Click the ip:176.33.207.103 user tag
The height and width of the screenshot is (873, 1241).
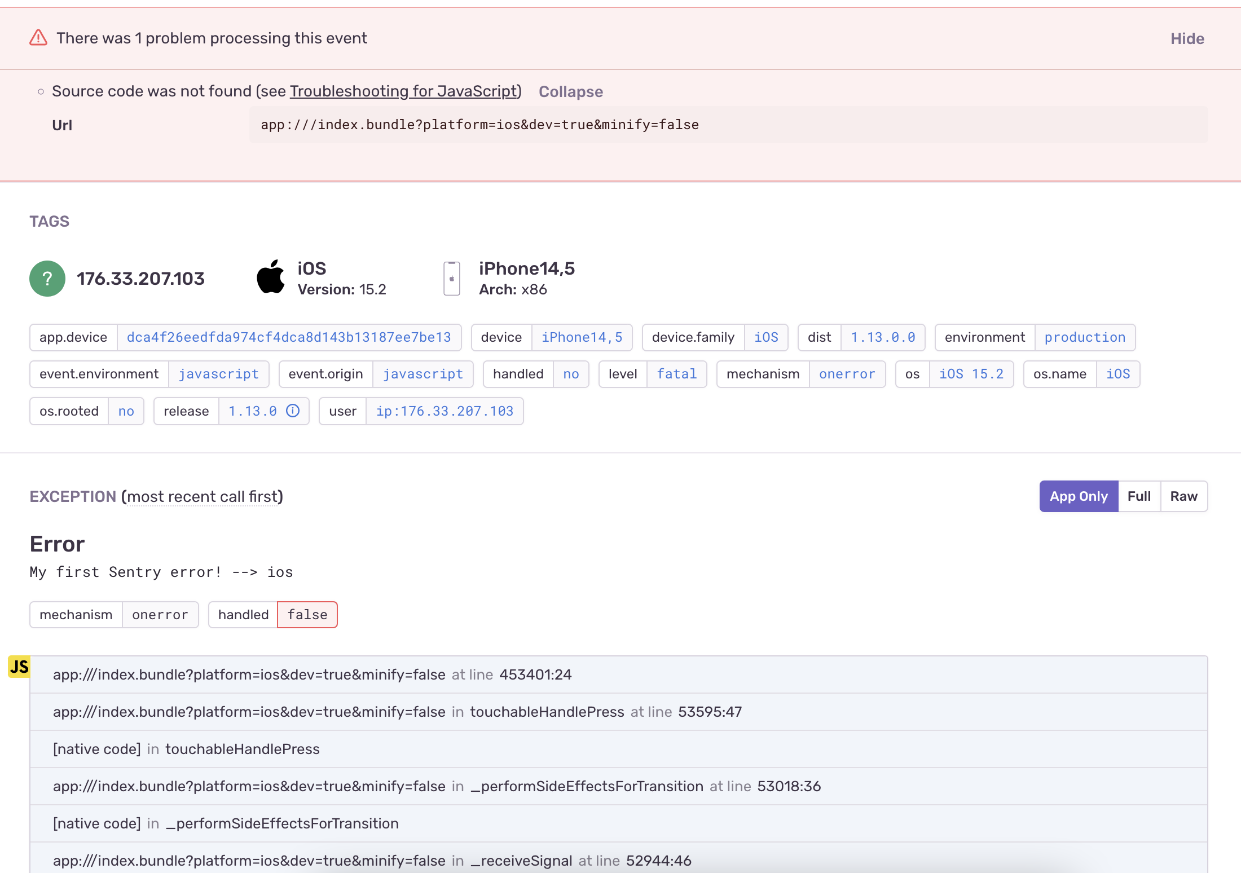tap(445, 411)
